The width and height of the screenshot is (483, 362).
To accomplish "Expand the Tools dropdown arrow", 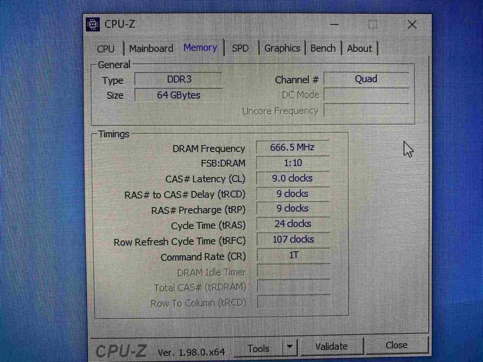I will pos(289,347).
